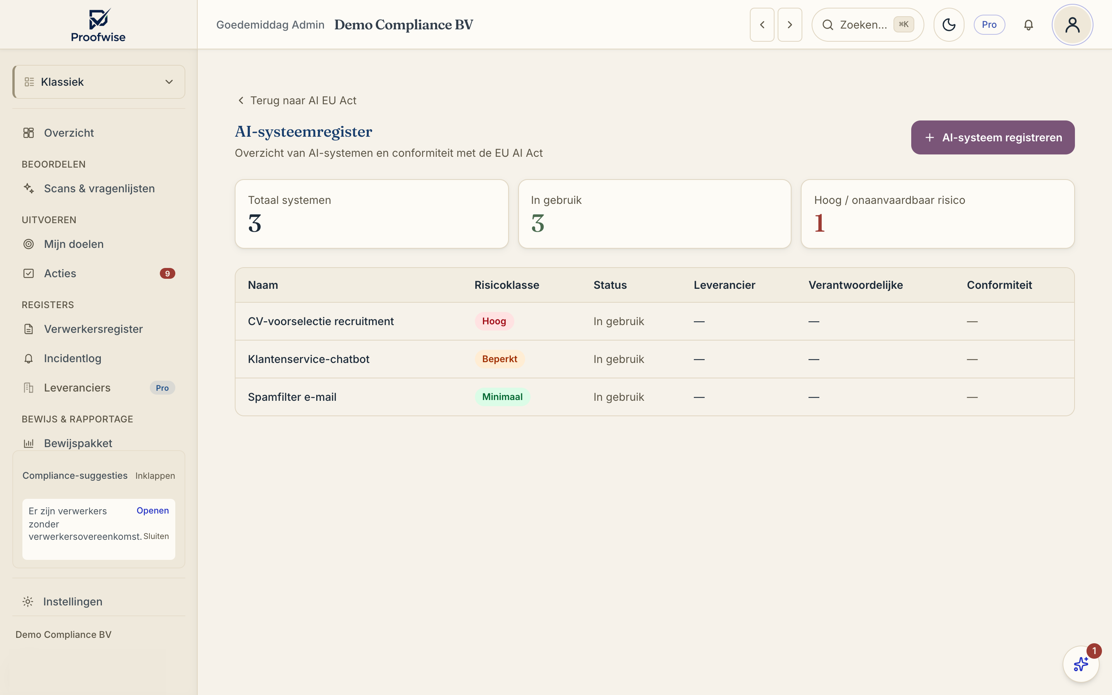Viewport: 1112px width, 695px height.
Task: Open Acties in the sidebar
Action: tap(99, 273)
